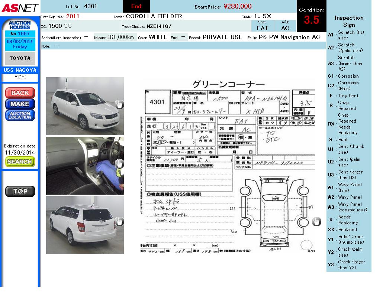Open the front view car photo
The image size is (383, 302).
tap(85, 106)
